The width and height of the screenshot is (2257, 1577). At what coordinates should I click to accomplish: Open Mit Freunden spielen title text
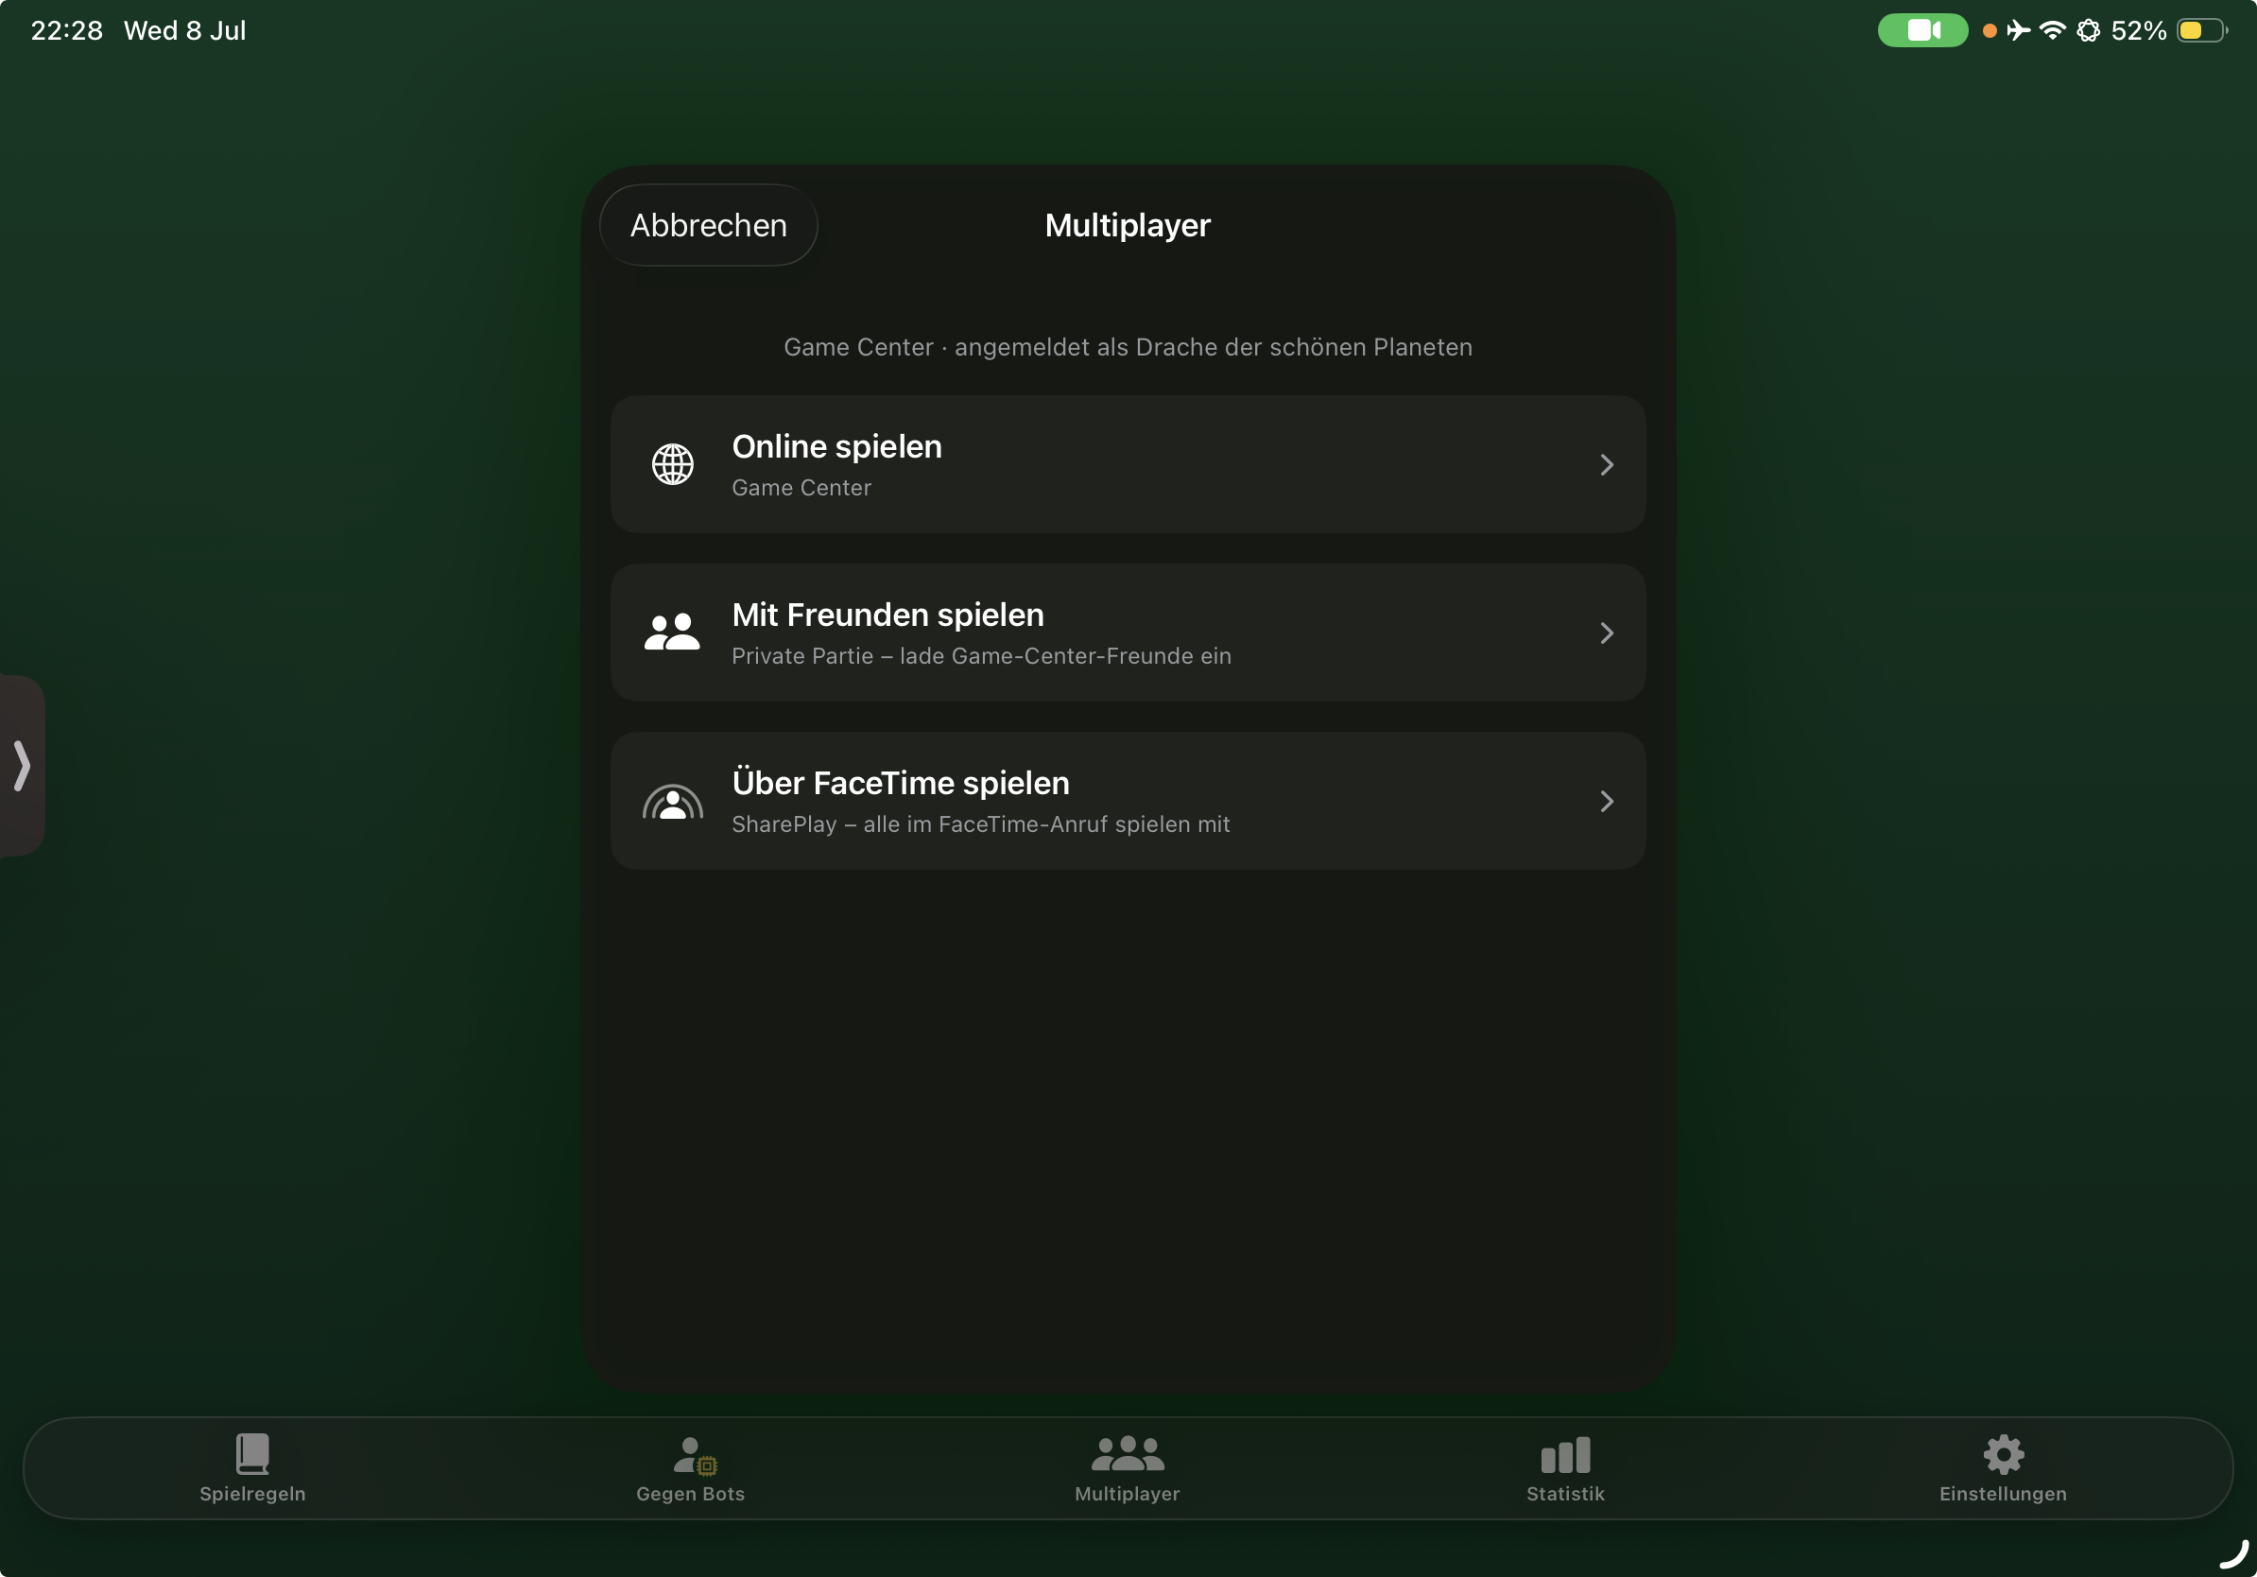pyautogui.click(x=887, y=615)
